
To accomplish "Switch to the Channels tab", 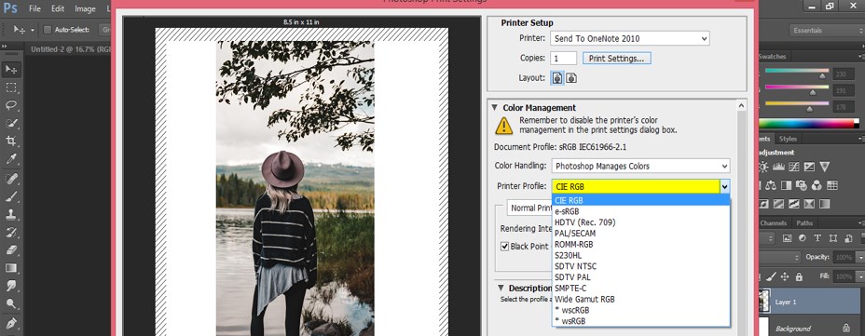I will point(774,223).
